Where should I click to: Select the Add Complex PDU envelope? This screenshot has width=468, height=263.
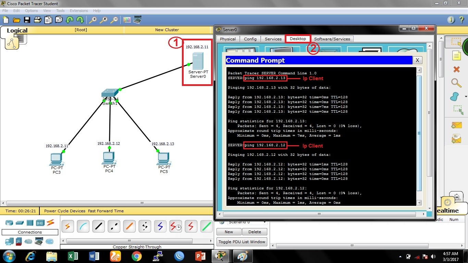click(x=456, y=139)
